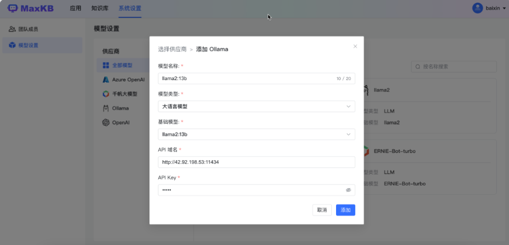Open the 系统设置 tab
Viewport: 509px width, 245px height.
point(130,8)
